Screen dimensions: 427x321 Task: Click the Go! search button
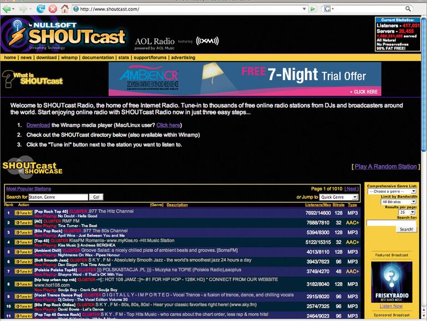[96, 197]
